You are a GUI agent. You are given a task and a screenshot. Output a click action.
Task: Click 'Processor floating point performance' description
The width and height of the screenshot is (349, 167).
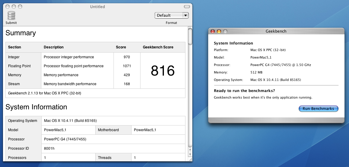click(x=73, y=66)
